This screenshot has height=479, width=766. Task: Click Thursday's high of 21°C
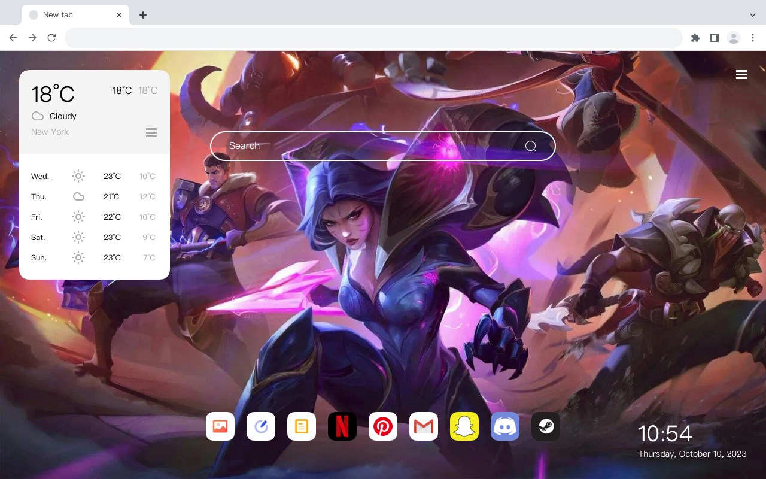pos(111,196)
